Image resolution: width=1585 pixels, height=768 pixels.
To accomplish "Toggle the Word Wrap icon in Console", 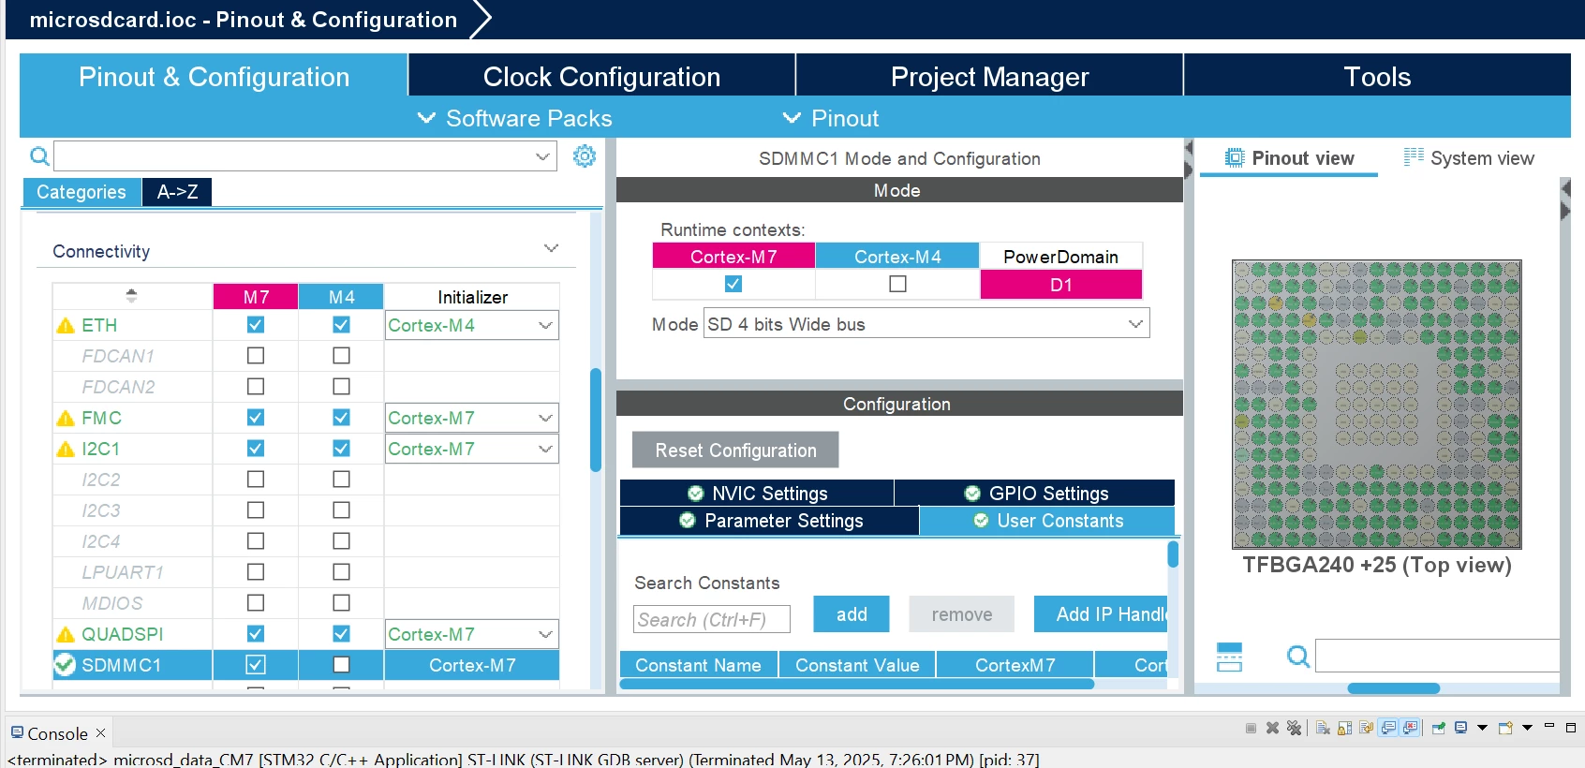I will 1366,728.
